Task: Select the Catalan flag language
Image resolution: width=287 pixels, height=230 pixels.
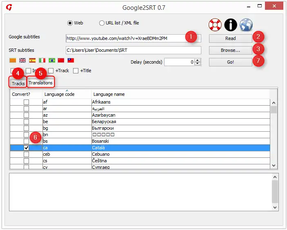Action: point(13,60)
